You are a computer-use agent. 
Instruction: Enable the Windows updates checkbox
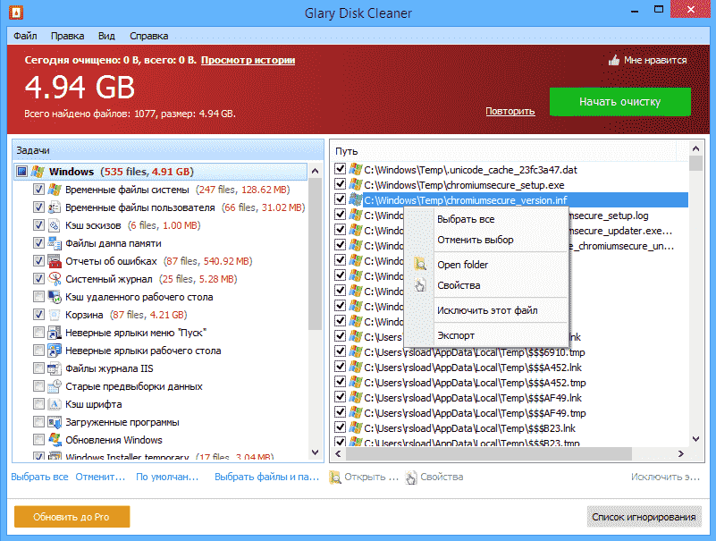(x=38, y=440)
